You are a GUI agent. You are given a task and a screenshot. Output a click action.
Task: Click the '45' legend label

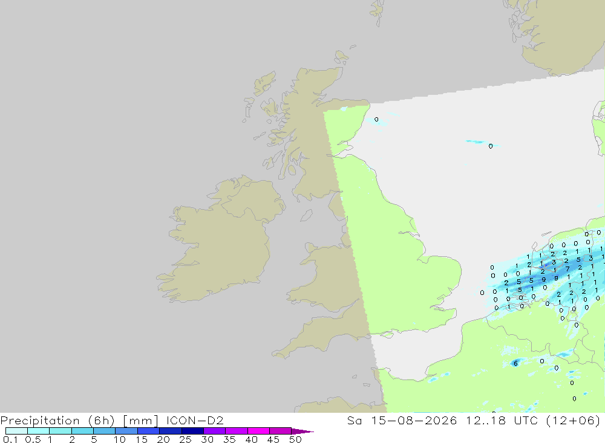(x=273, y=439)
